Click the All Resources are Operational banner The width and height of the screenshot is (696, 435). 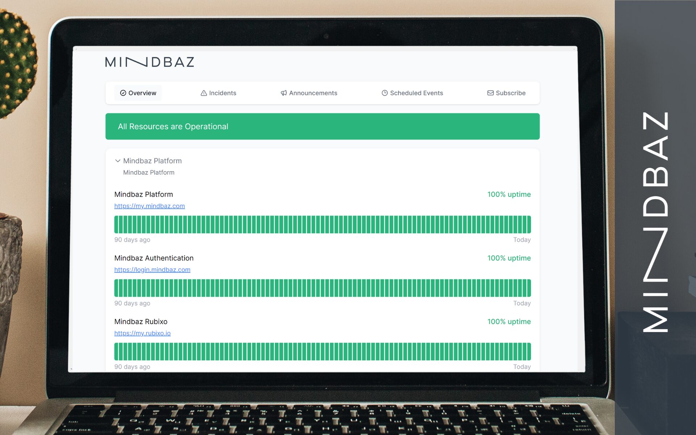pyautogui.click(x=322, y=127)
